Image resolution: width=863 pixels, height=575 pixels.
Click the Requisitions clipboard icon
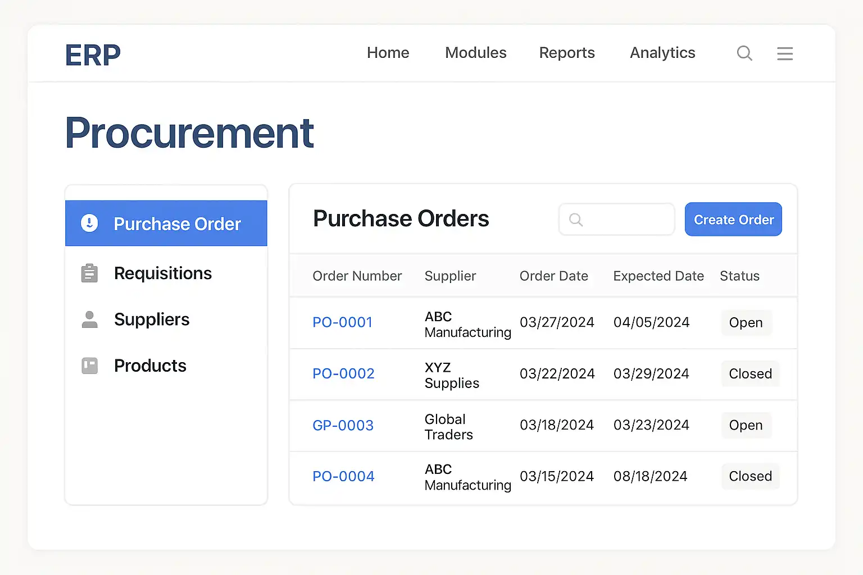[90, 273]
